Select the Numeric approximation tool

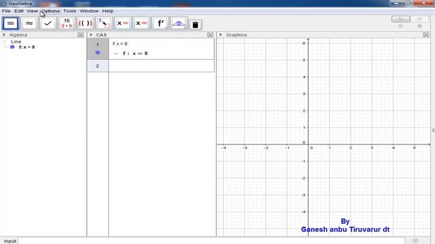pyautogui.click(x=29, y=24)
